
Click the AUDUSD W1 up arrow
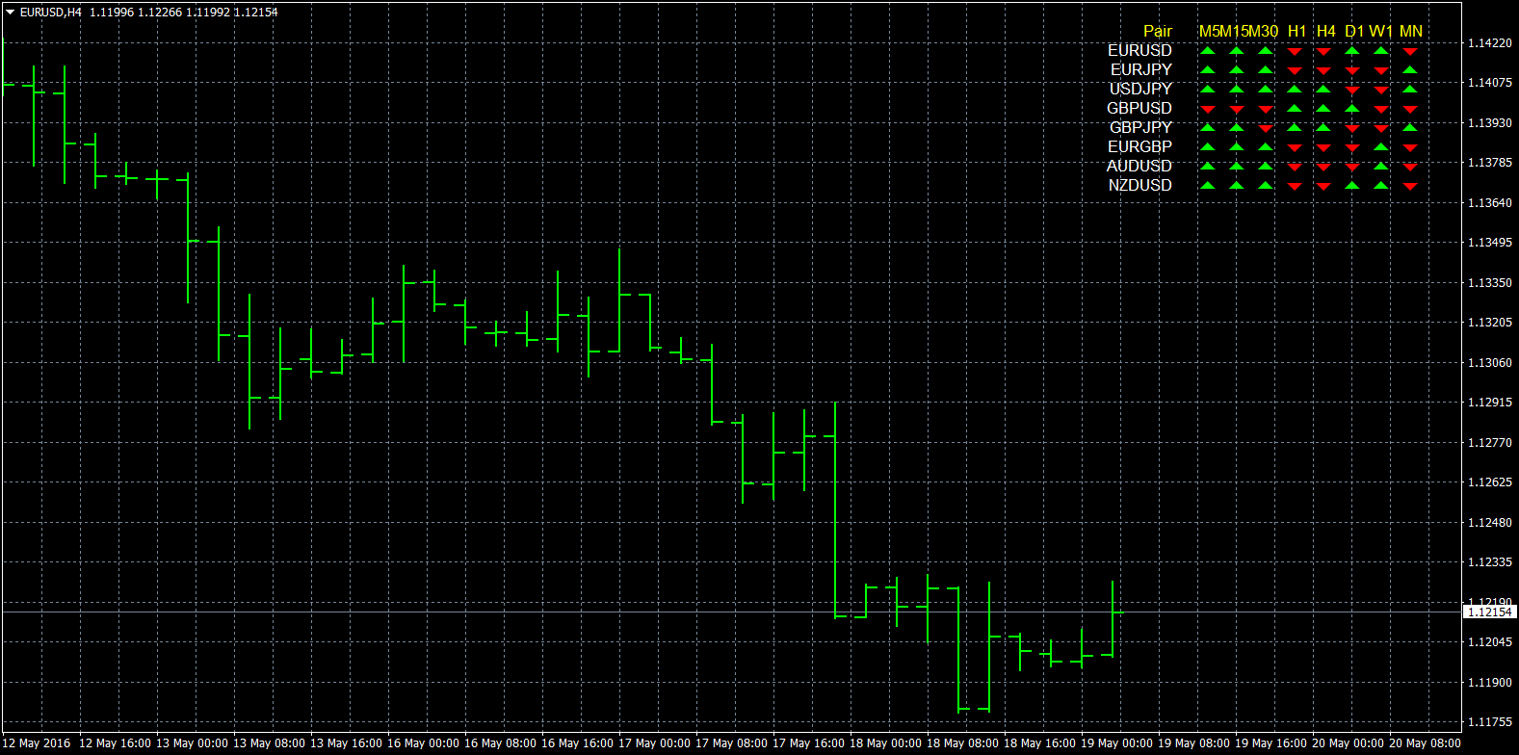[x=1381, y=166]
